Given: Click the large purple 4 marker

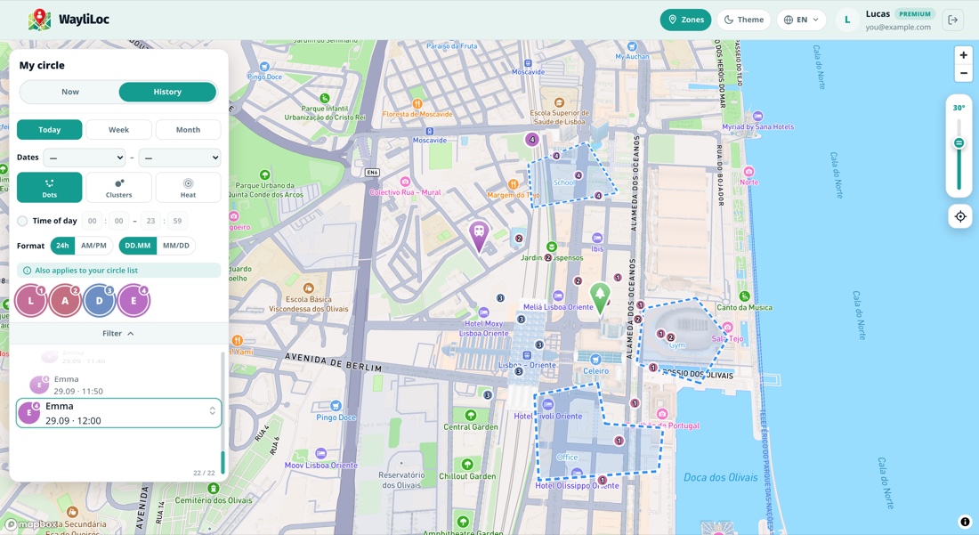Looking at the screenshot, I should click(532, 139).
